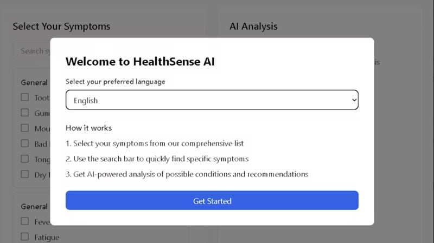Click step 3 about AI-powered analysis
This screenshot has height=243, width=434.
tap(187, 174)
